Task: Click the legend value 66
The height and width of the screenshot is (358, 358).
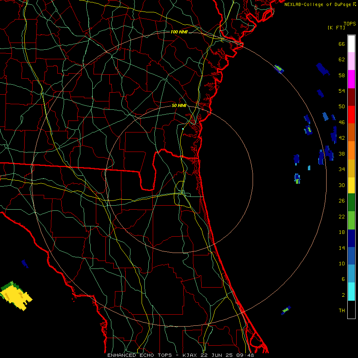Action: click(342, 44)
